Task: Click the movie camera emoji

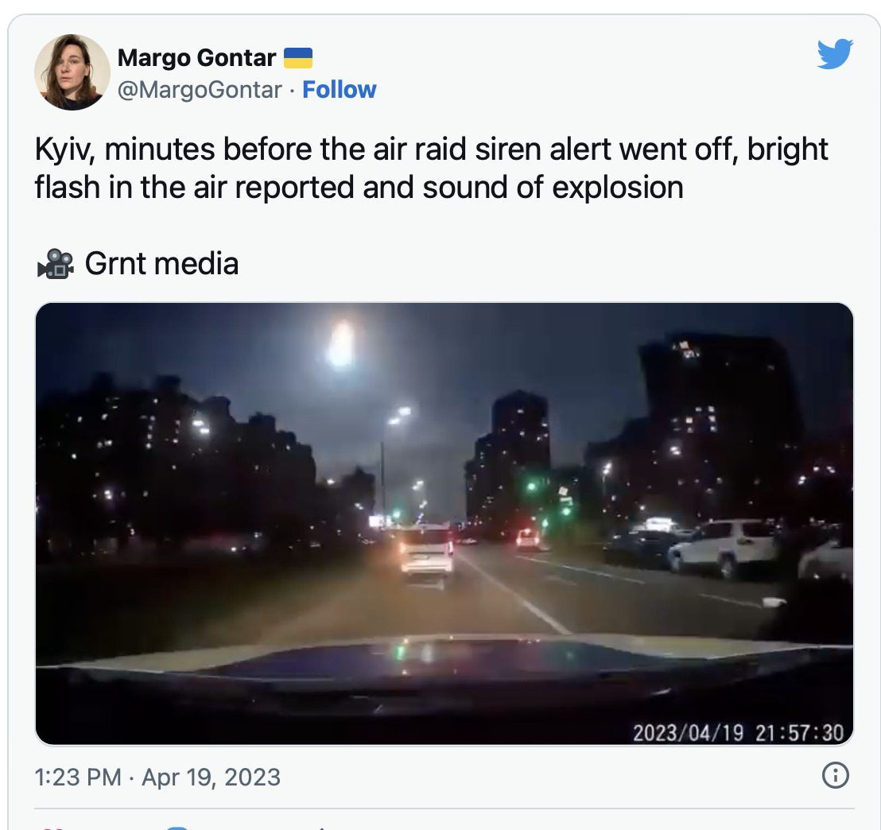Action: [x=55, y=264]
